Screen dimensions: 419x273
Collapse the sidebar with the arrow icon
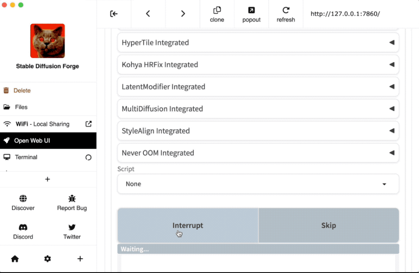pos(114,14)
